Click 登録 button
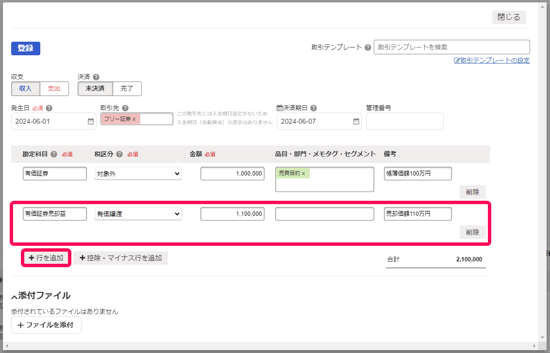This screenshot has width=550, height=353. 26,48
